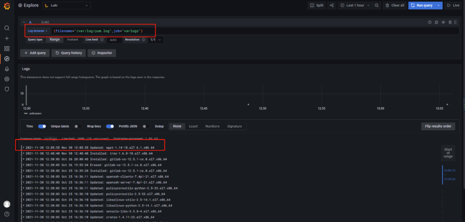Select dedup option Signature
Image resolution: width=465 pixels, height=222 pixels.
pyautogui.click(x=235, y=126)
